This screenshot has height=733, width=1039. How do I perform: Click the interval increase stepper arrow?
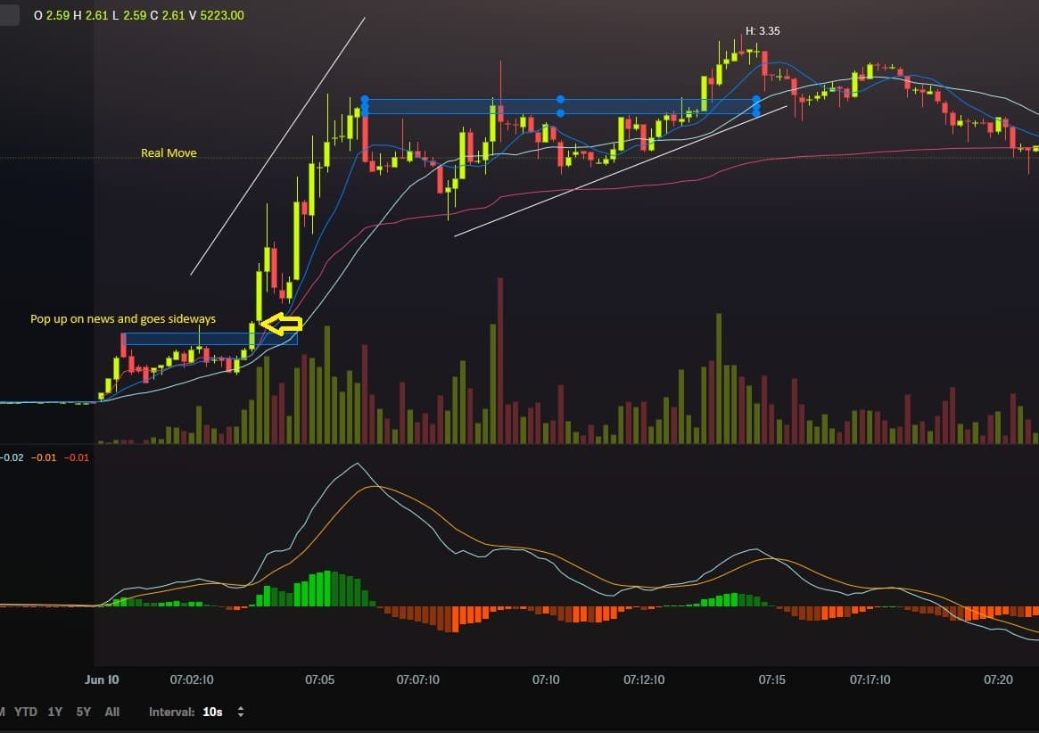241,708
